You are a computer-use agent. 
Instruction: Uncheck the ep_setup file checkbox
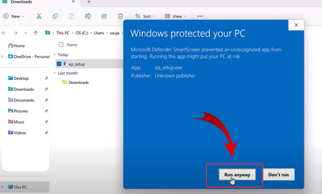[x=59, y=64]
